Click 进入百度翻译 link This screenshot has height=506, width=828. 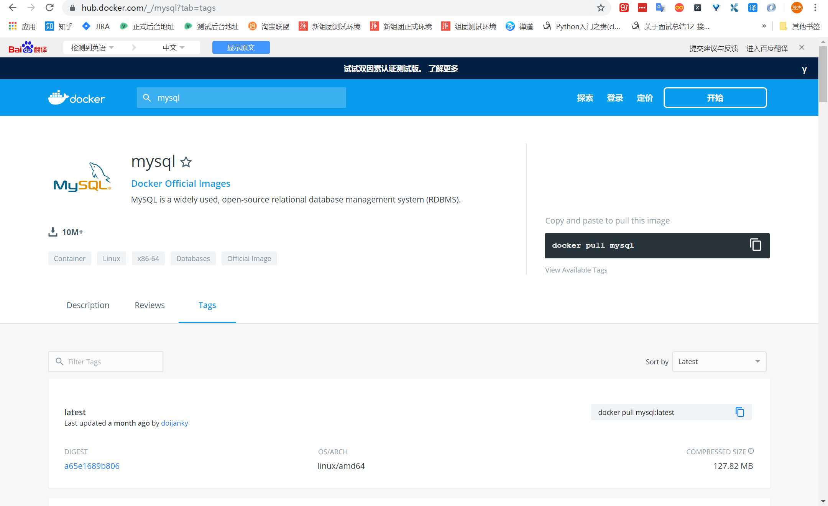pos(767,48)
